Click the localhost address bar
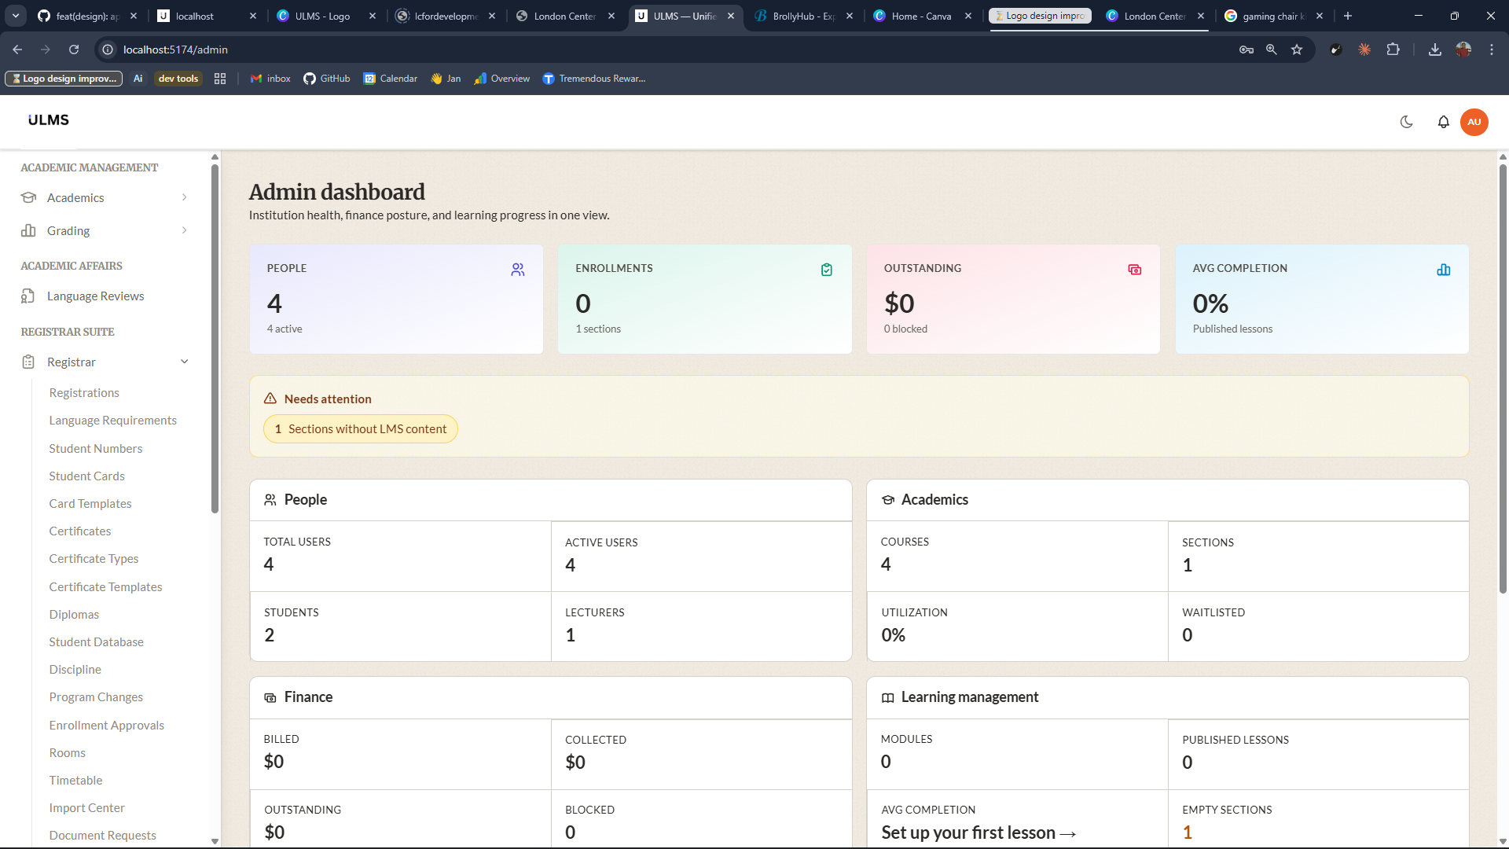The image size is (1509, 849). click(668, 50)
